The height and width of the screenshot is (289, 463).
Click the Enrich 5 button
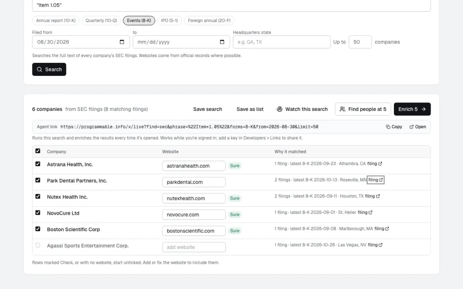pyautogui.click(x=412, y=109)
